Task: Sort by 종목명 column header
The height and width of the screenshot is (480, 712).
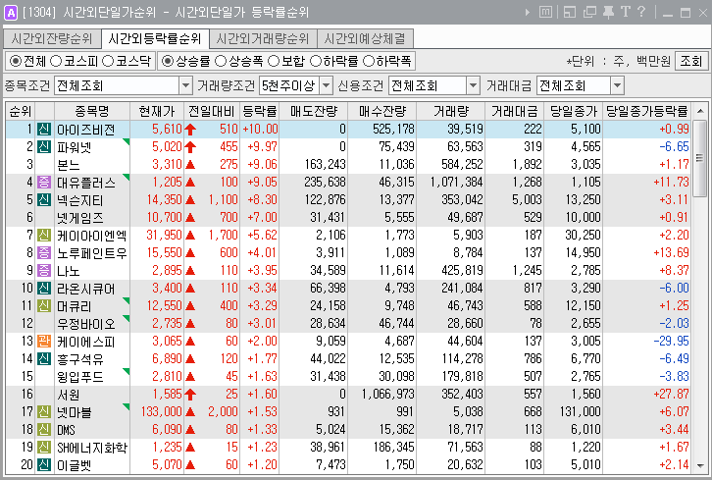Action: pos(92,111)
